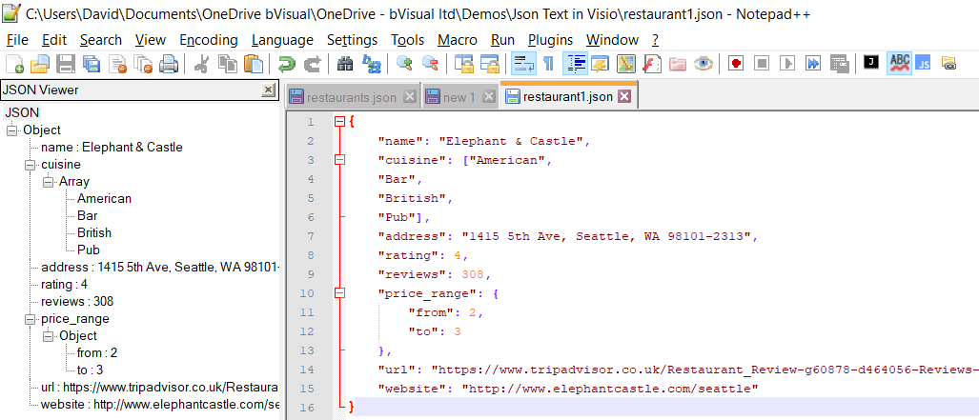Collapse the Object node under price_range
979x420 pixels.
pyautogui.click(x=48, y=336)
